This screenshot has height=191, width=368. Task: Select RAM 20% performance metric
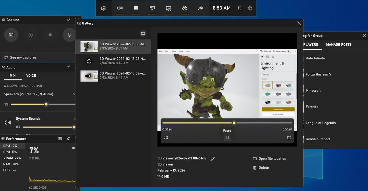point(12,164)
